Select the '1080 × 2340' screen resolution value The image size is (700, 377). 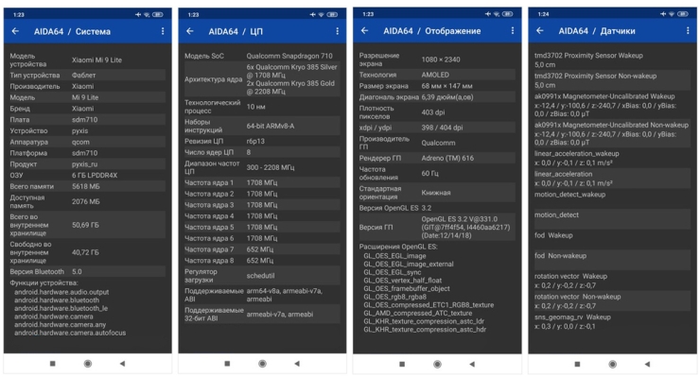pos(441,60)
